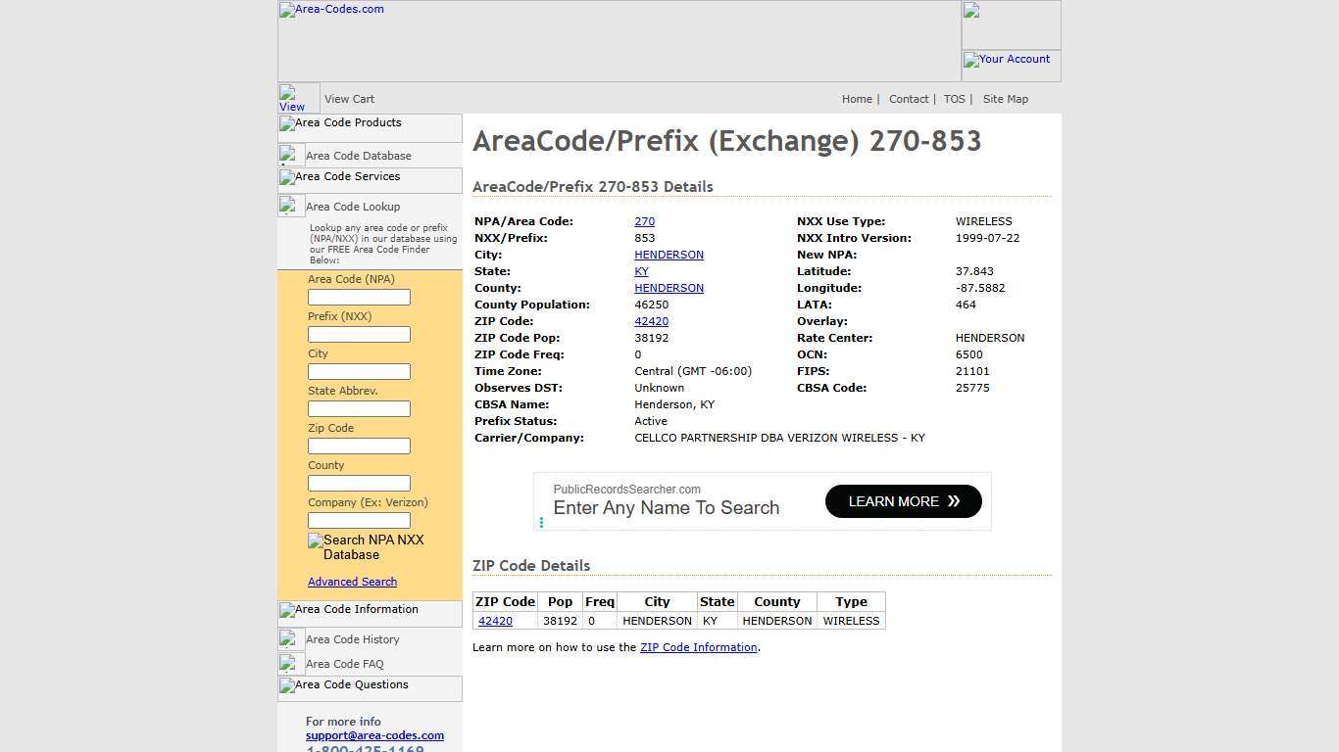Click LEARN MORE in the ad banner
The height and width of the screenshot is (752, 1339).
[x=902, y=501]
